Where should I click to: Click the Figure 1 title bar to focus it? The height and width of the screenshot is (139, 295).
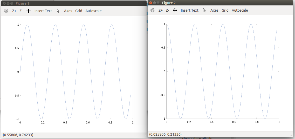click(x=78, y=3)
